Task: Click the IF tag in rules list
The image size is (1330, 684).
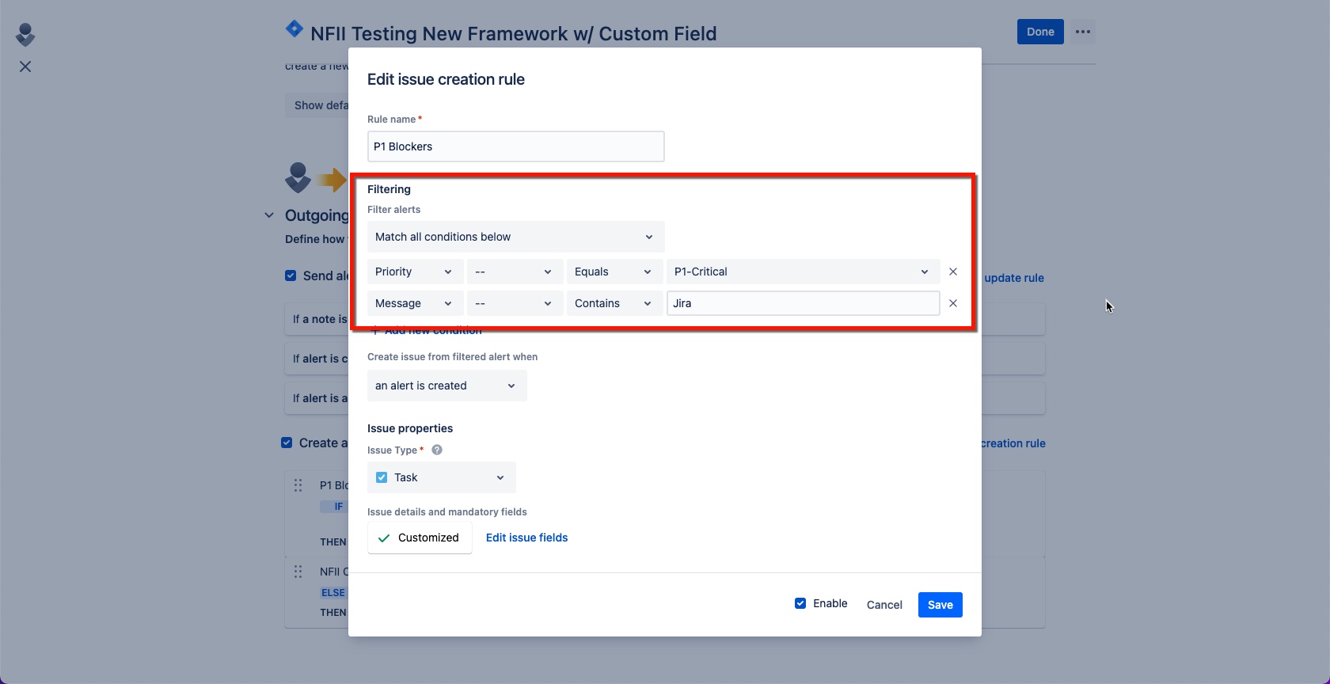Action: (x=334, y=507)
